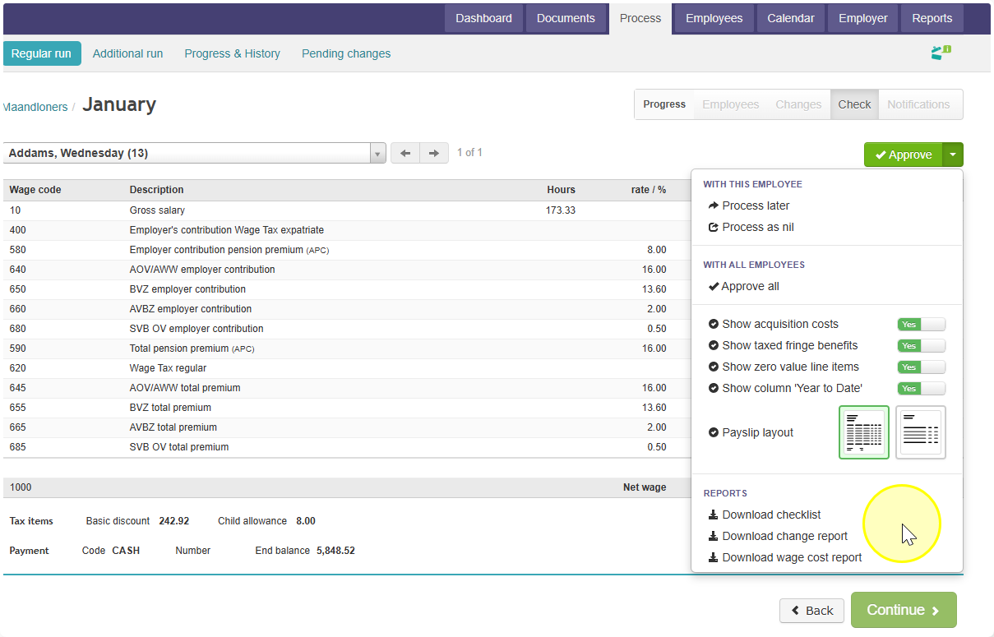Viewport: 994px width, 637px height.
Task: Click the Process later arrow icon
Action: [713, 205]
